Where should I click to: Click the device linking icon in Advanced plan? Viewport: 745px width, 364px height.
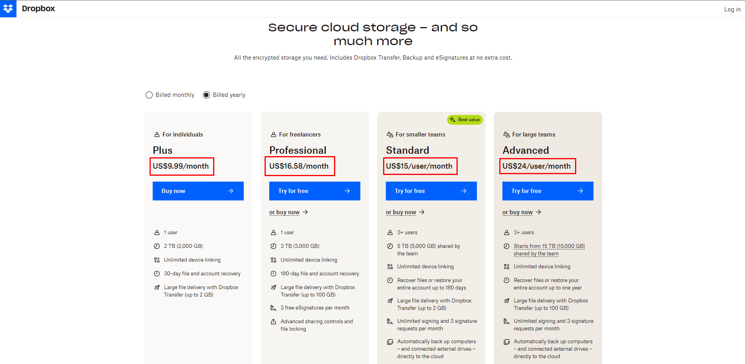506,267
